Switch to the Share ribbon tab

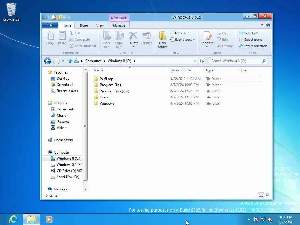click(x=83, y=25)
